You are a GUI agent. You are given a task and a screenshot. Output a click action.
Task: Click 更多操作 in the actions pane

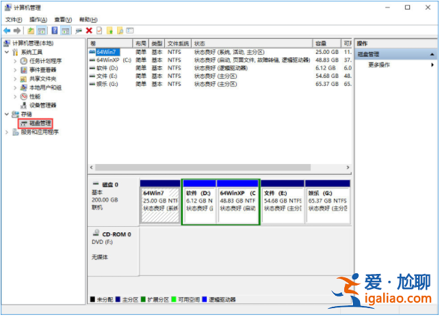coord(379,65)
